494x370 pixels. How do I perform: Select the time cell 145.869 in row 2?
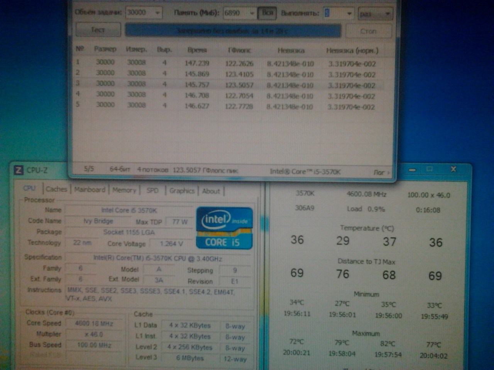197,74
